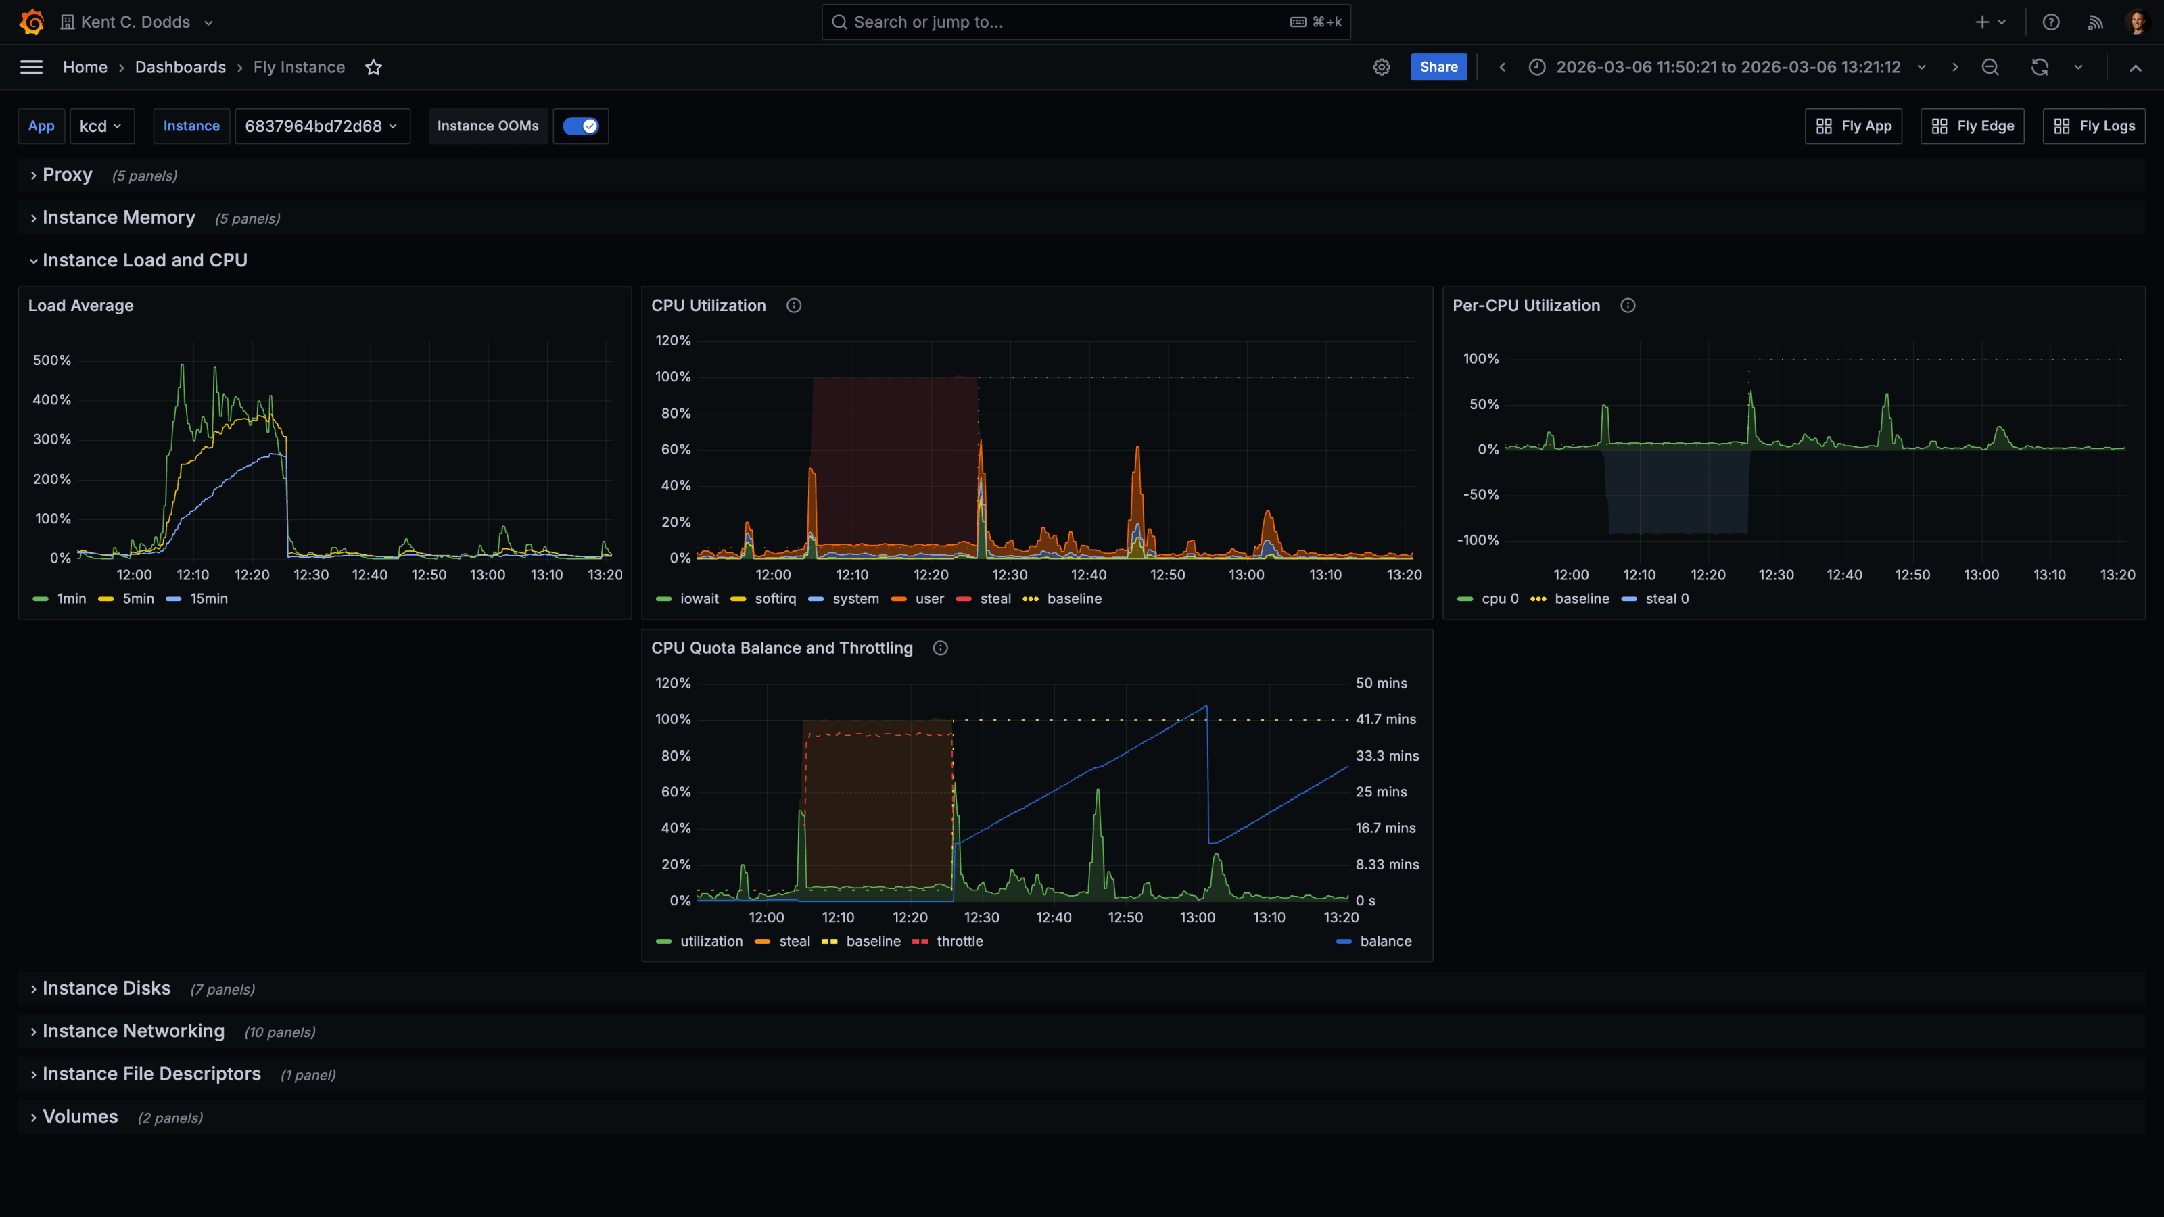This screenshot has width=2164, height=1217.
Task: Expand the Instance Disks section
Action: 107,988
